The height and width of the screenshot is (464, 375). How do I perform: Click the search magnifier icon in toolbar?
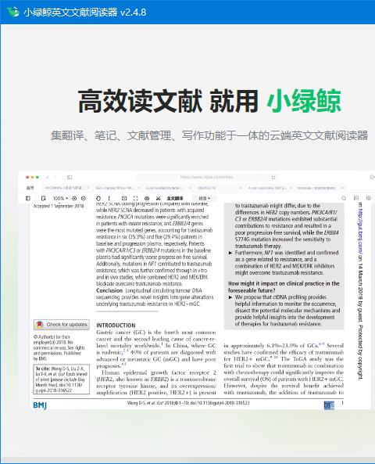click(344, 198)
